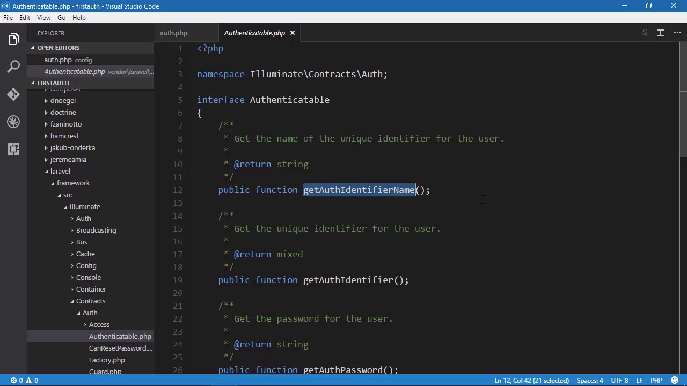Image resolution: width=687 pixels, height=386 pixels.
Task: Click the PHP language mode indicator
Action: 656,380
